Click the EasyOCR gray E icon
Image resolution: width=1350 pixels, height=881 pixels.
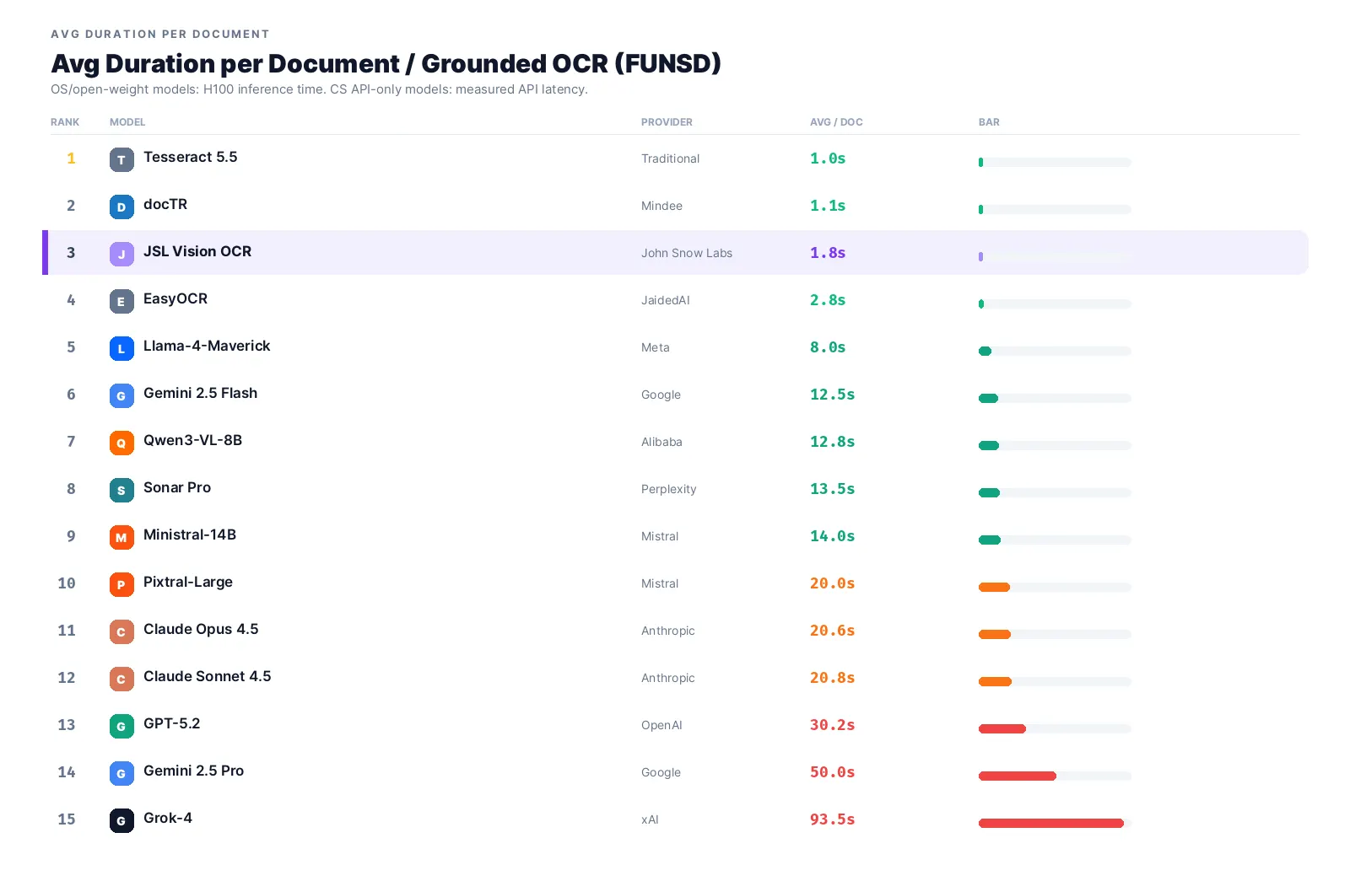[x=121, y=301]
